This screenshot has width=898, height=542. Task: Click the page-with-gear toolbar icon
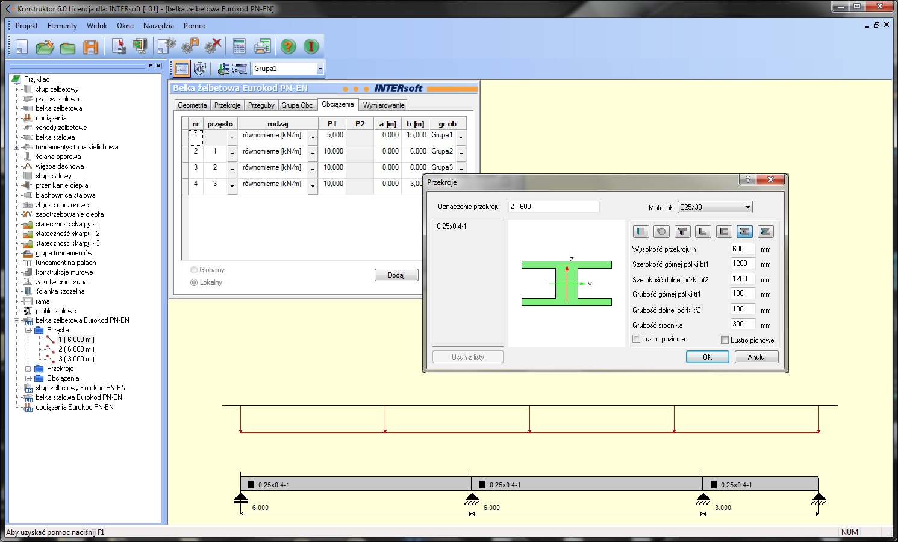(x=167, y=46)
